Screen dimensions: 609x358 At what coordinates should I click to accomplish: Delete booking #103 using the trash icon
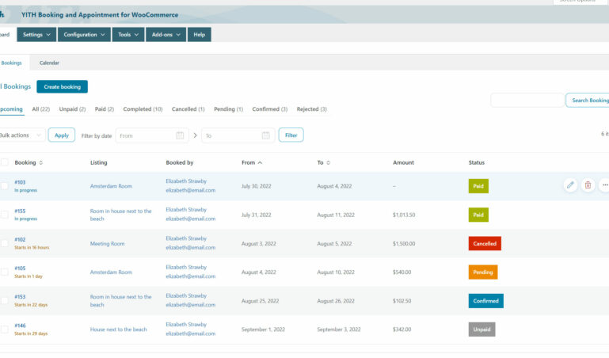588,185
